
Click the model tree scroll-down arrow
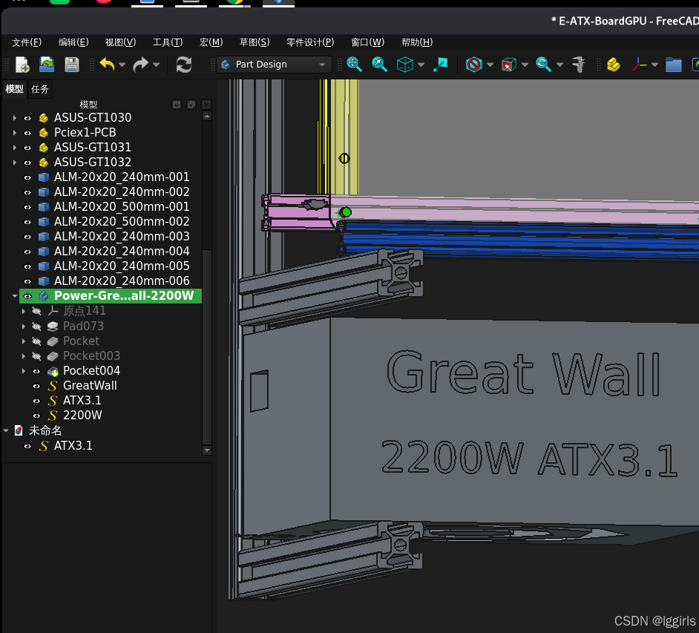[206, 450]
